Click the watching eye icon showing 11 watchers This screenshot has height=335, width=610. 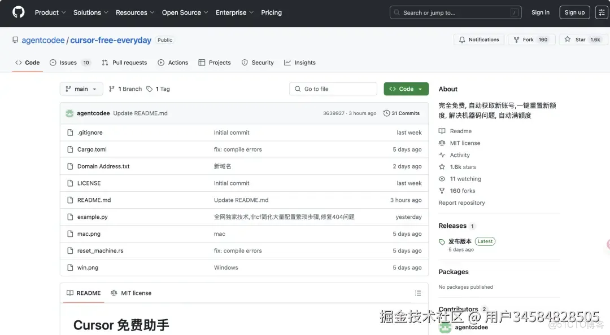[x=444, y=179]
